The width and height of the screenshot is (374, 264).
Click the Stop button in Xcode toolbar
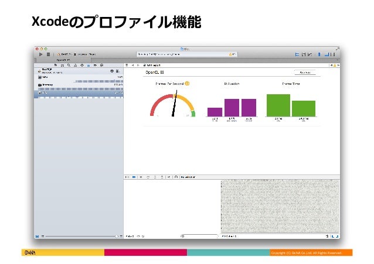48,54
